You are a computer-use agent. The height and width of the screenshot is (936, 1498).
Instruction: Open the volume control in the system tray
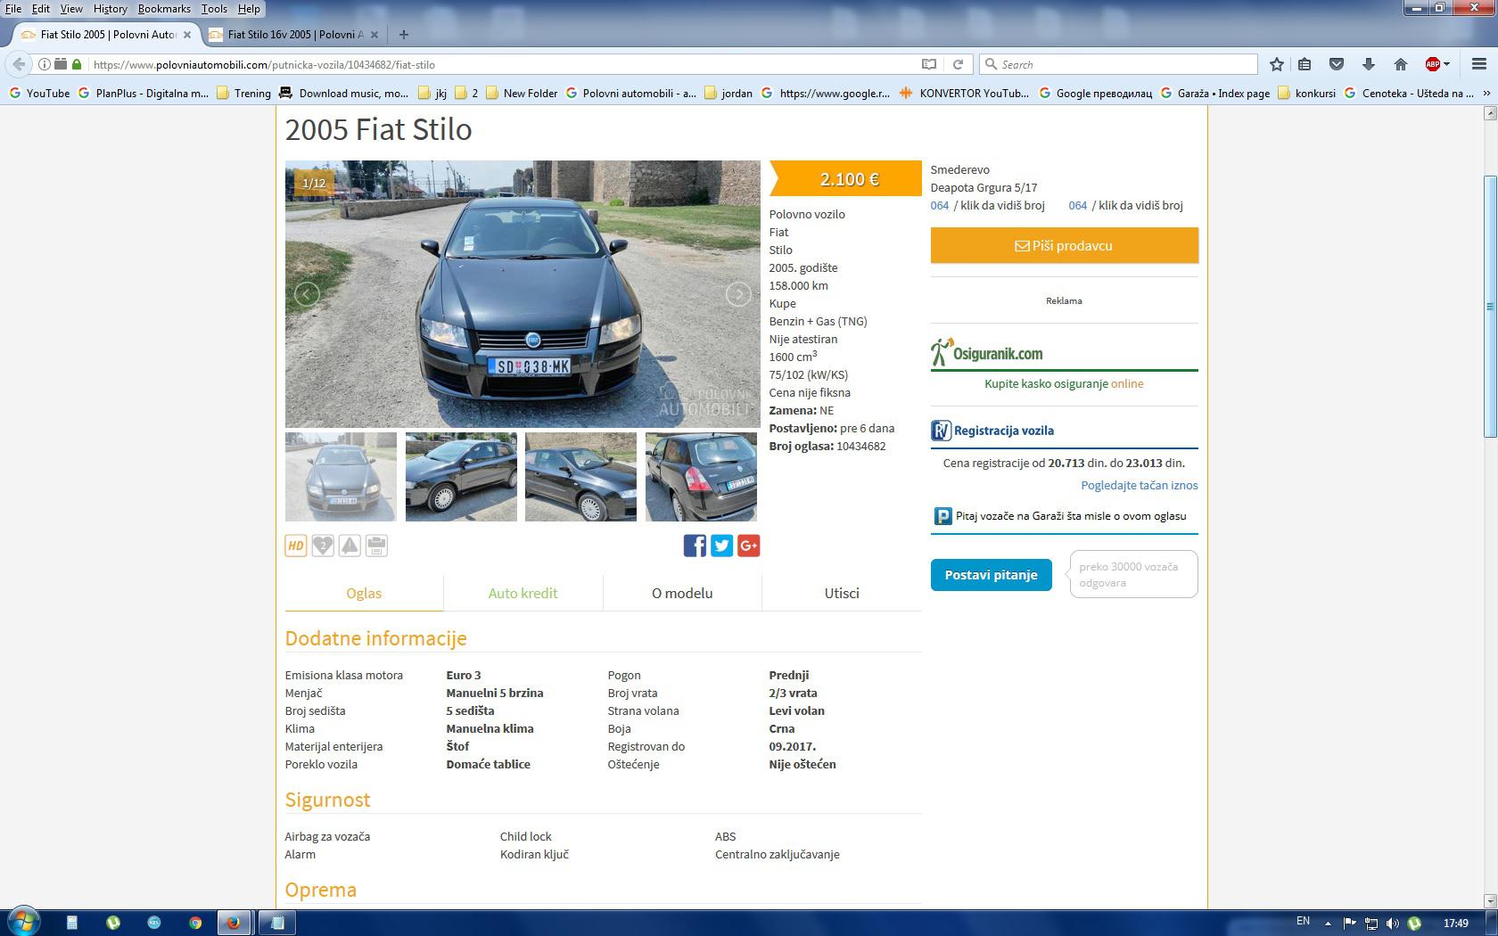[x=1393, y=923]
